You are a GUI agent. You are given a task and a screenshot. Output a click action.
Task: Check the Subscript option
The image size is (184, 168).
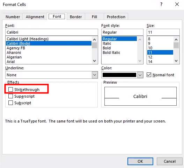[x=10, y=103]
